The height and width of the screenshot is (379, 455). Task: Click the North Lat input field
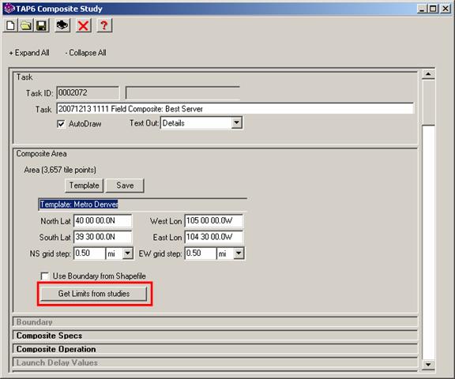pyautogui.click(x=103, y=221)
